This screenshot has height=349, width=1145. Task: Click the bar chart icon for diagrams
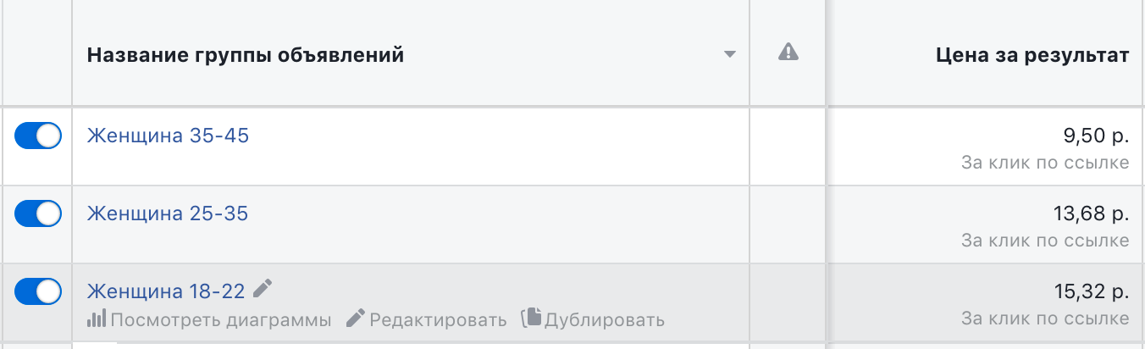pos(97,319)
